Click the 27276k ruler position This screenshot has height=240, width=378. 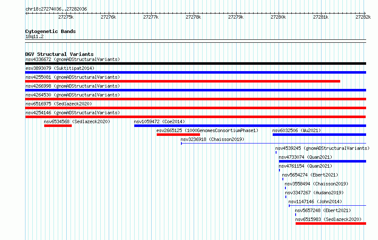pos(108,17)
